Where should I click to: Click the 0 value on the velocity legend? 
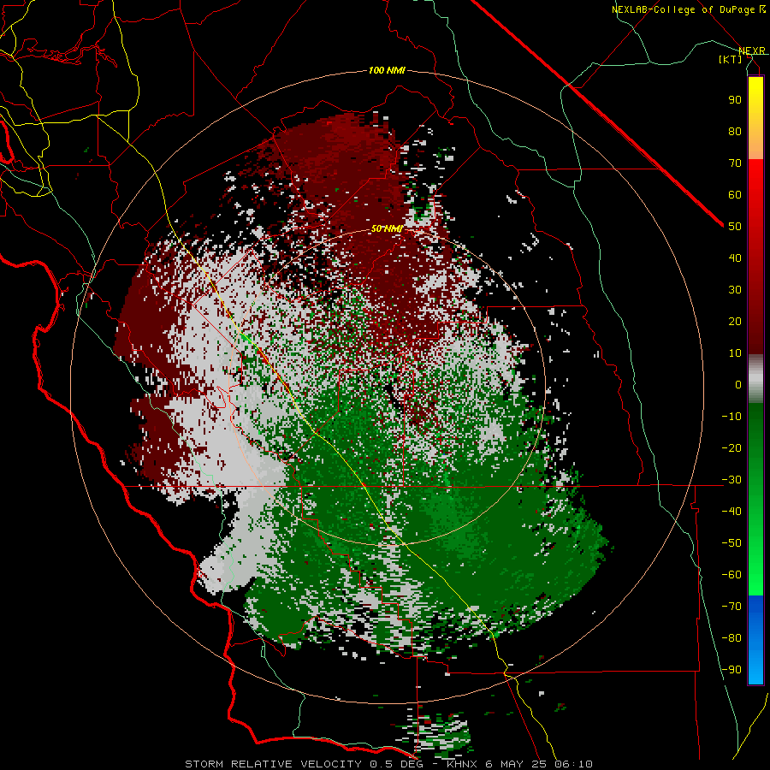[738, 384]
